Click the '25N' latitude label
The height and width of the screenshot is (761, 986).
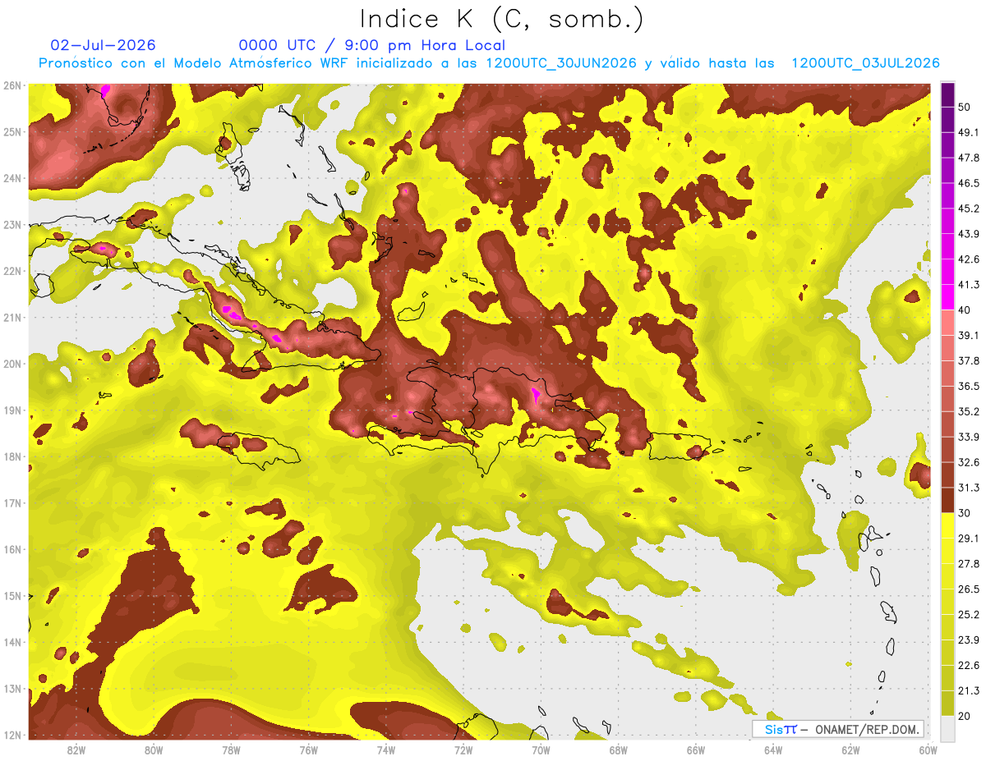[x=13, y=131]
